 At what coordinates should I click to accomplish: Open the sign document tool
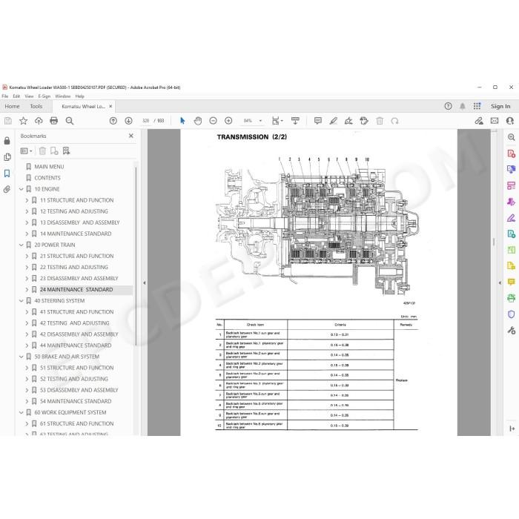(348, 121)
